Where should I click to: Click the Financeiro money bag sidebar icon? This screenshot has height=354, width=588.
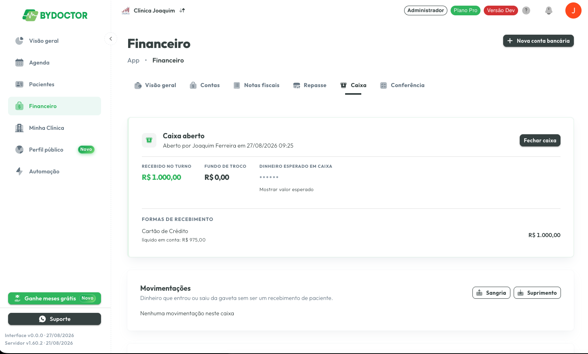(x=19, y=106)
